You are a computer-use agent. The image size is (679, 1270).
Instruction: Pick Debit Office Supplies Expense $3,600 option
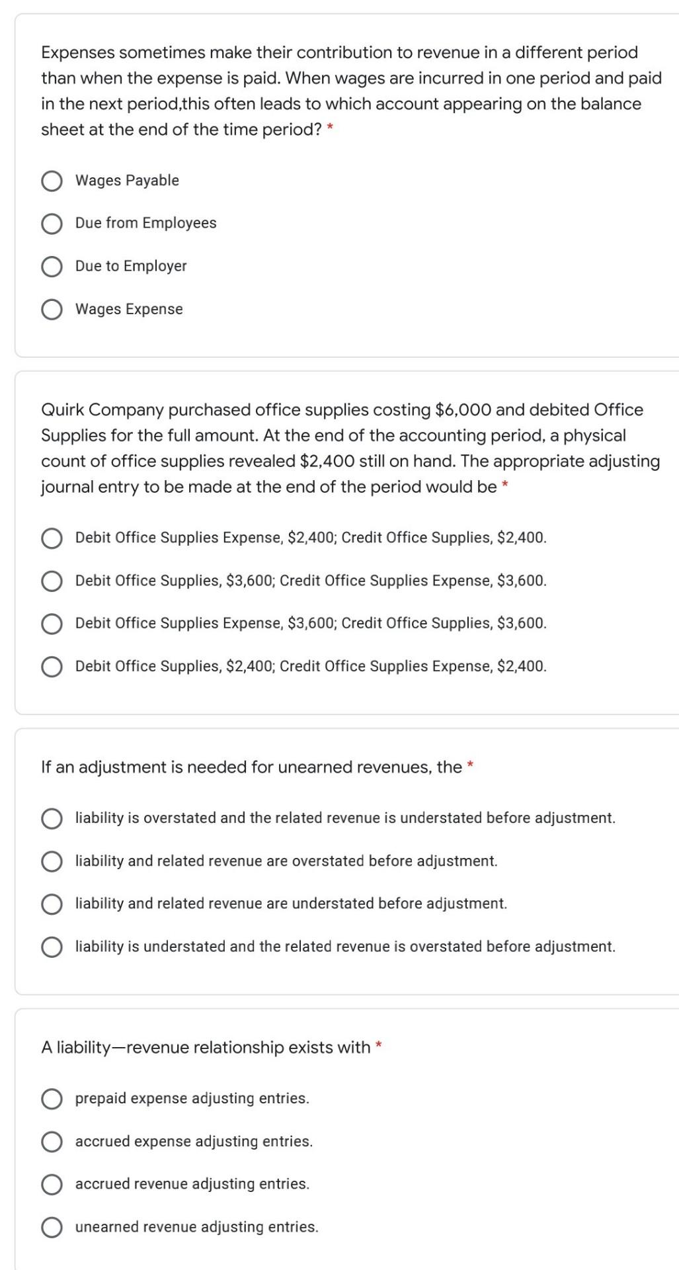pos(52,624)
